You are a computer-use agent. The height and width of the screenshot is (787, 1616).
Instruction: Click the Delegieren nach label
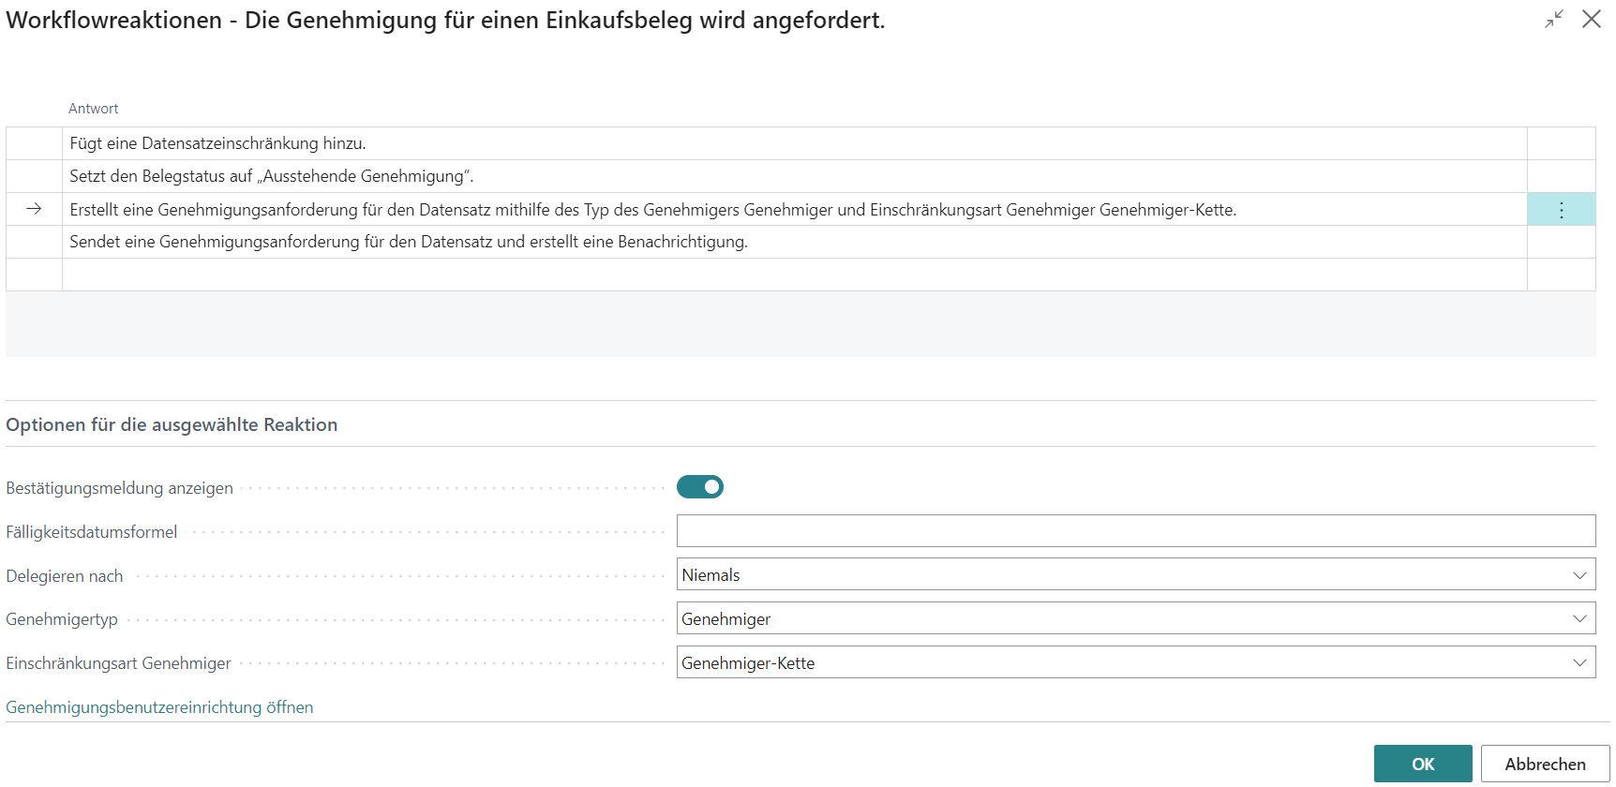65,576
